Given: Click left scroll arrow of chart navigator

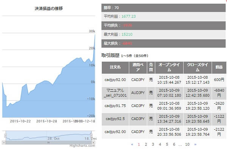Looking at the screenshot, I should click(4, 143).
